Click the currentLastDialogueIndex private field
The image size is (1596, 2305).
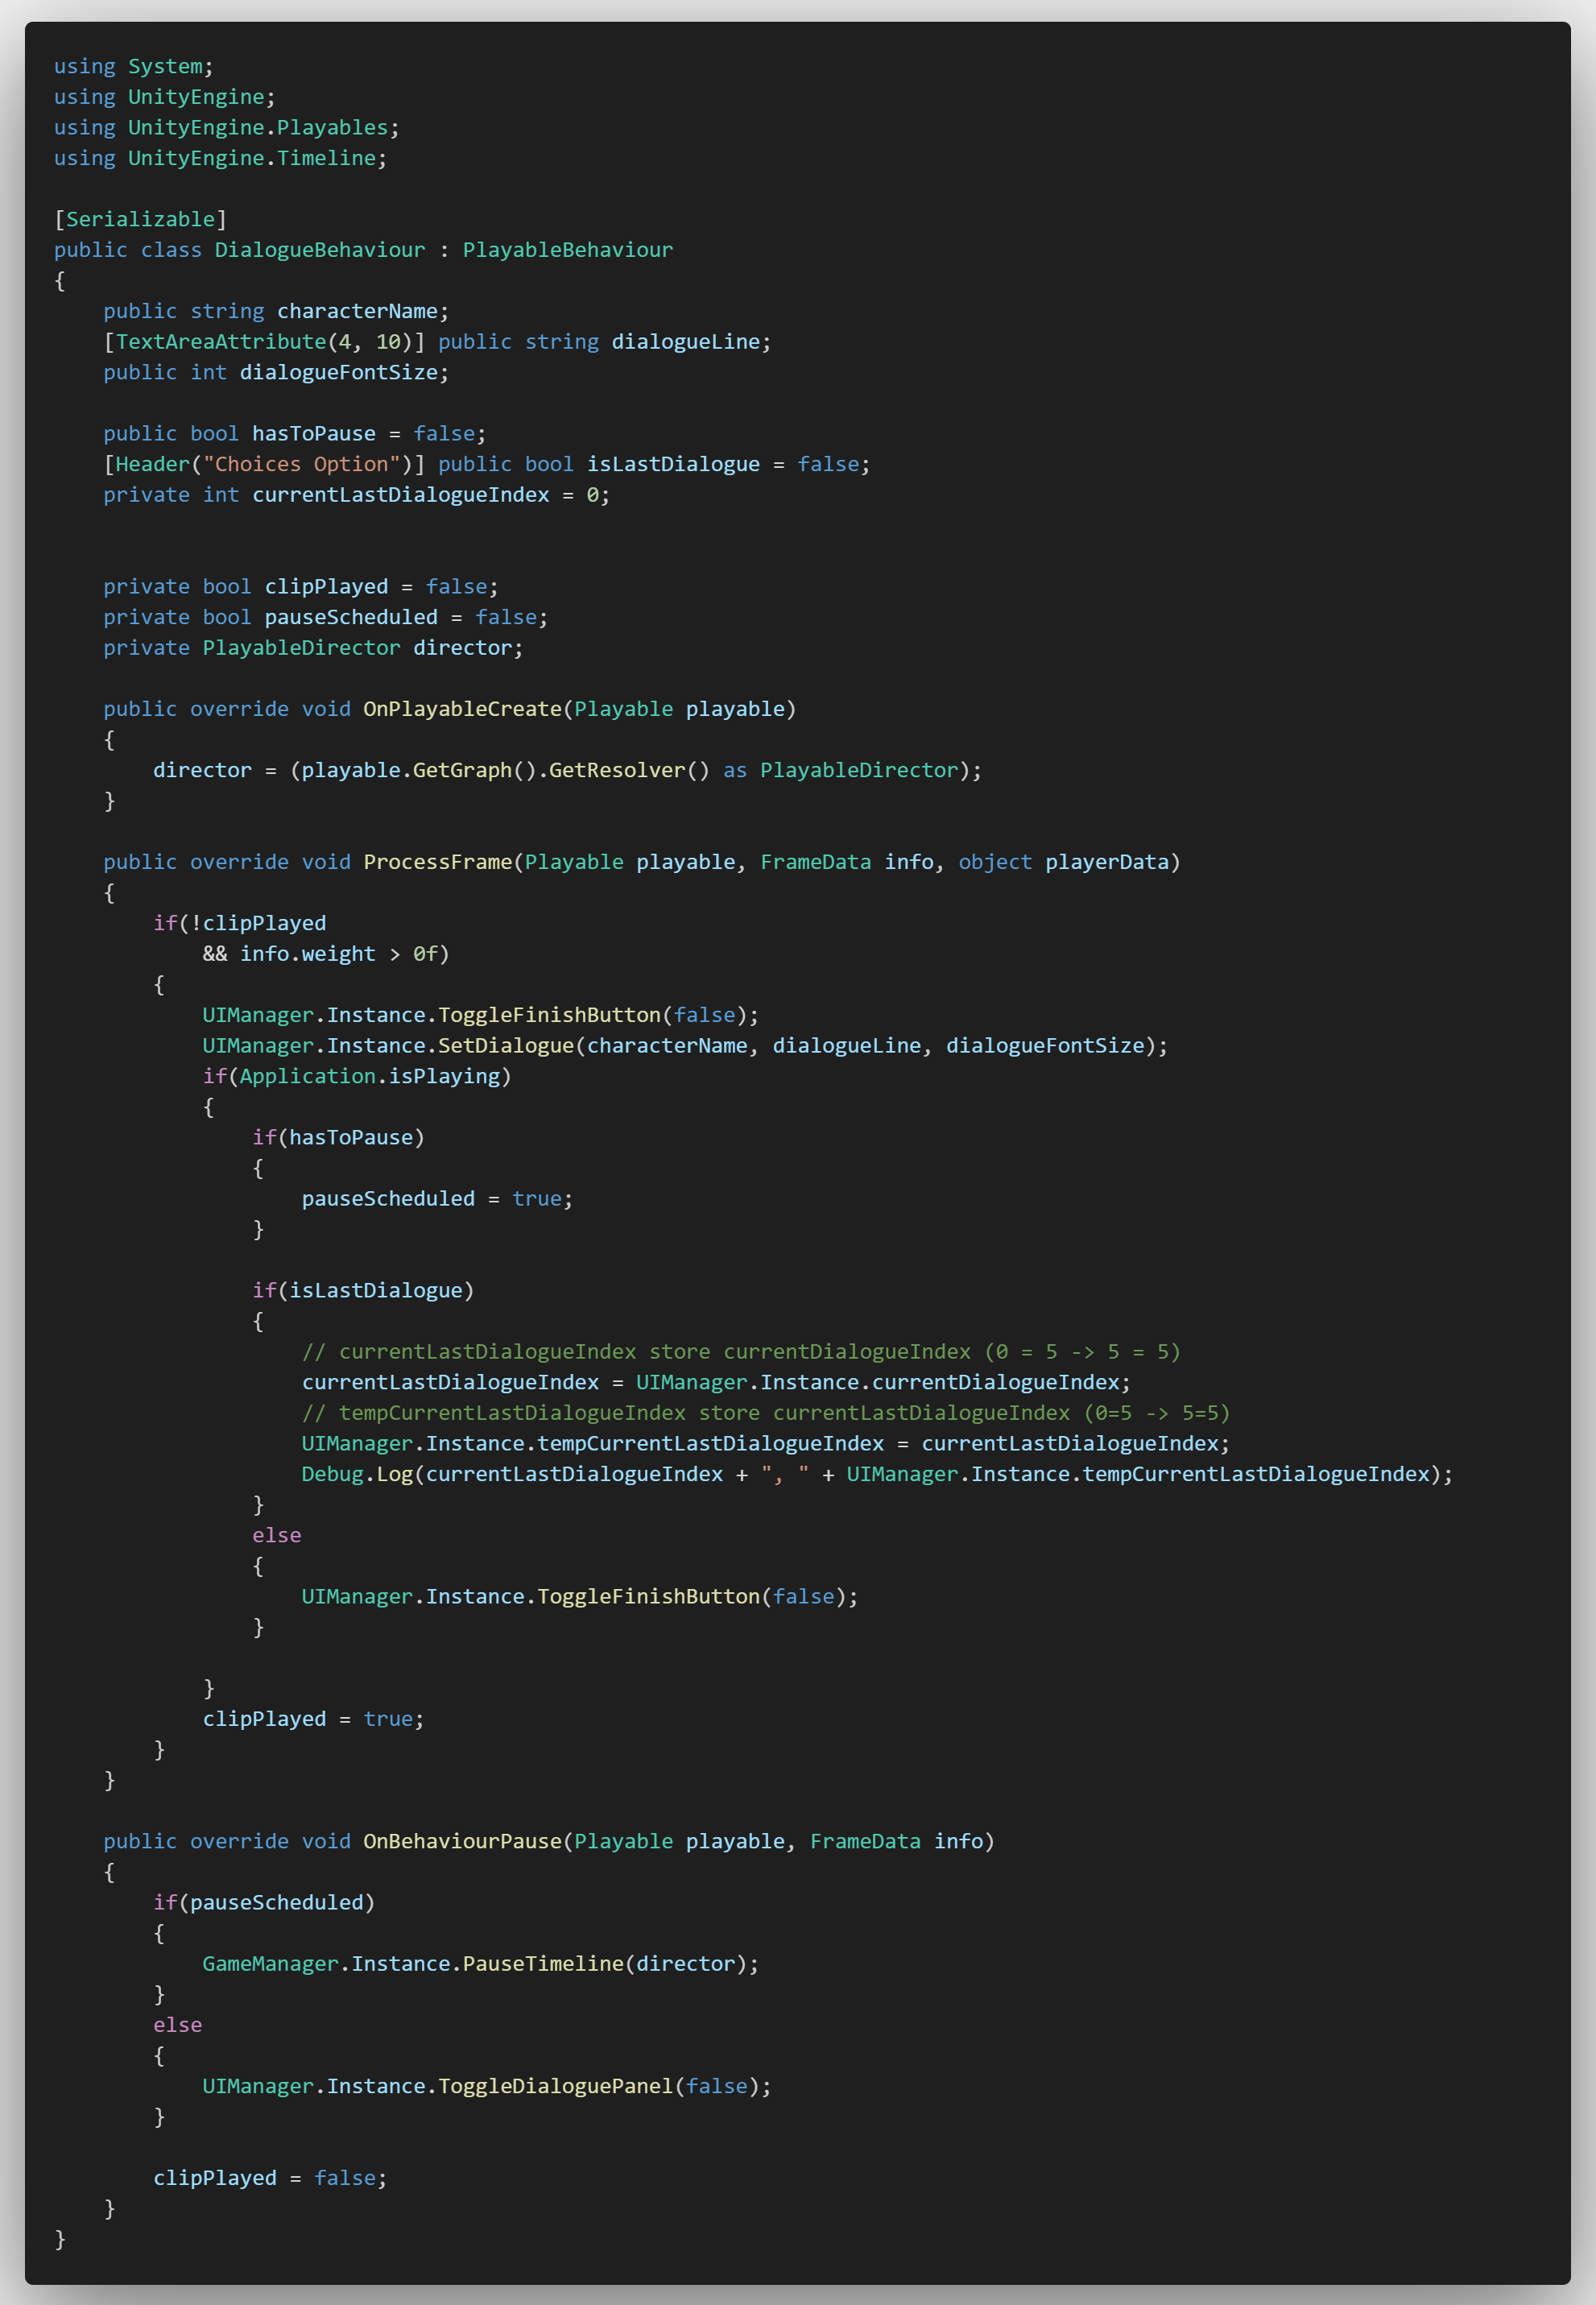400,495
